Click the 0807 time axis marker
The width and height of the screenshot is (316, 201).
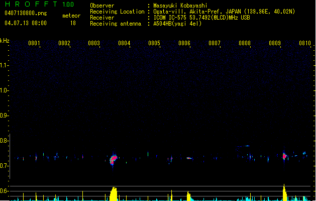(x=215, y=43)
